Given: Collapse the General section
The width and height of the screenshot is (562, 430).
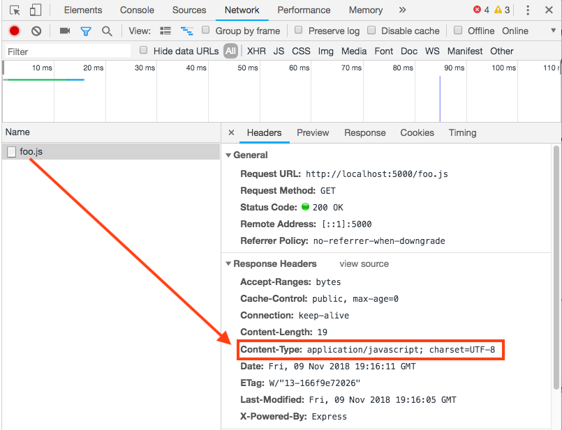Looking at the screenshot, I should 228,155.
